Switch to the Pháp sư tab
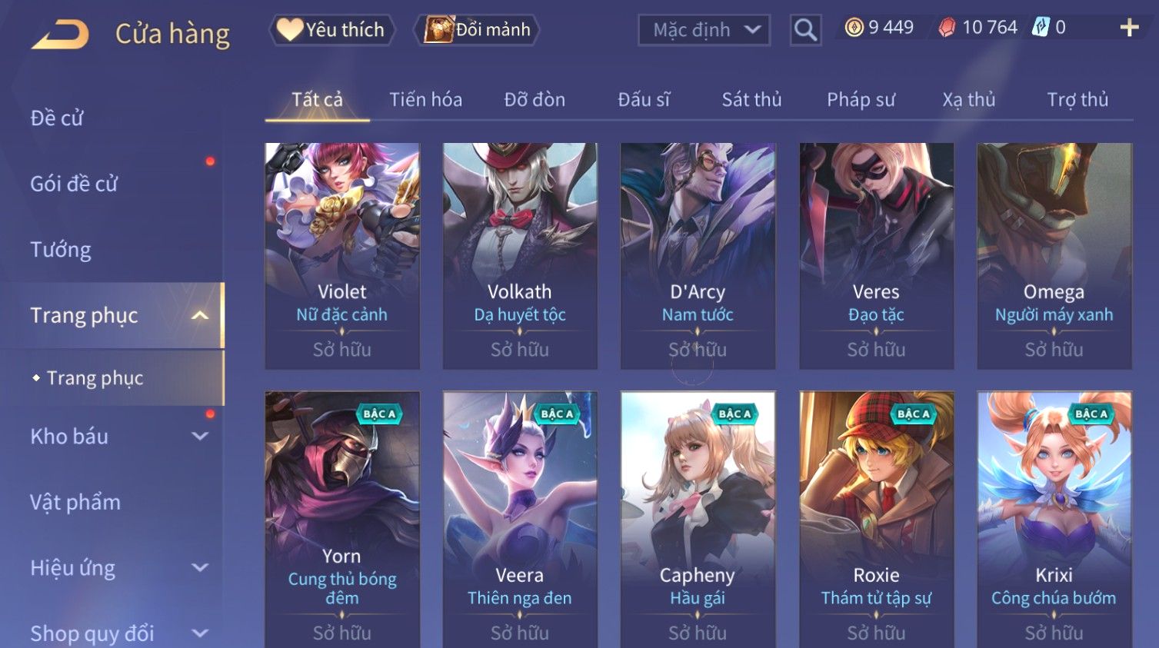This screenshot has width=1159, height=648. (861, 100)
